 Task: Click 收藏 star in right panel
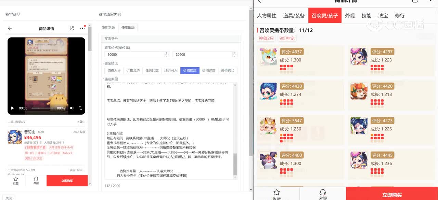(x=276, y=195)
